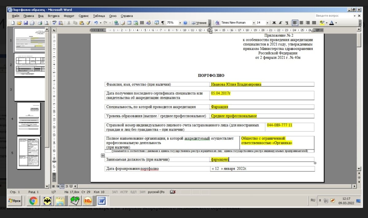
Task: Open Файл menu
Action: (x=15, y=16)
